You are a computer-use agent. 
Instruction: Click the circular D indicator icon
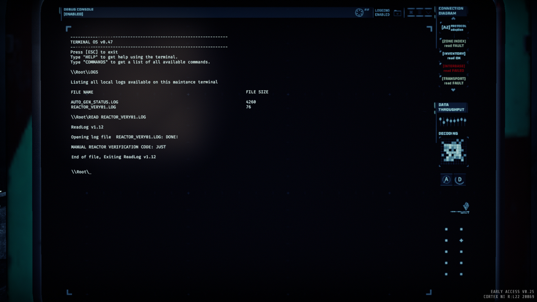(x=460, y=180)
